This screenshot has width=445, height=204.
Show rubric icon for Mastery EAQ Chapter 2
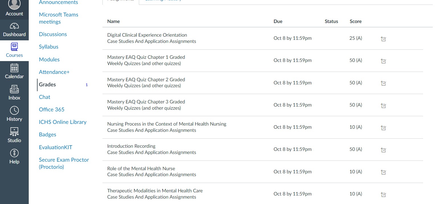(383, 83)
